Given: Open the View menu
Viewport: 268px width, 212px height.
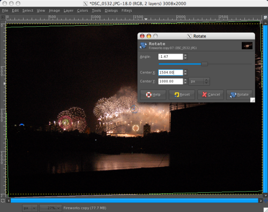Looking at the screenshot, I should click(41, 11).
